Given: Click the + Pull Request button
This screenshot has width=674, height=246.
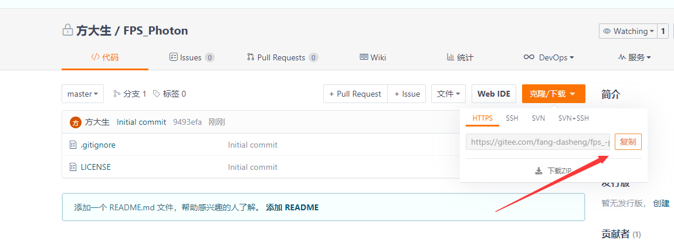Looking at the screenshot, I should pos(355,94).
